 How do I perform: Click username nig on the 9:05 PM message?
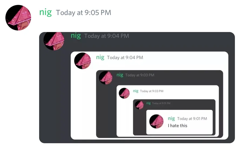45,12
